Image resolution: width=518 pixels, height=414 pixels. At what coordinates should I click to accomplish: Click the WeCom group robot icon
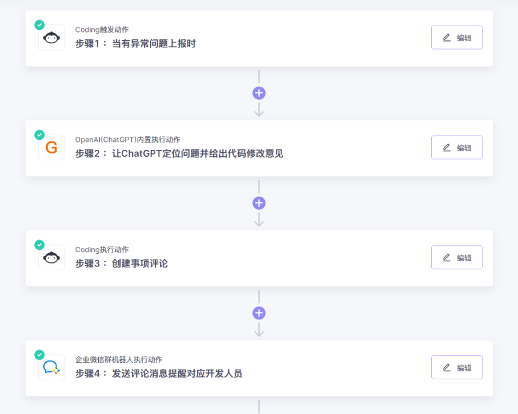(51, 368)
